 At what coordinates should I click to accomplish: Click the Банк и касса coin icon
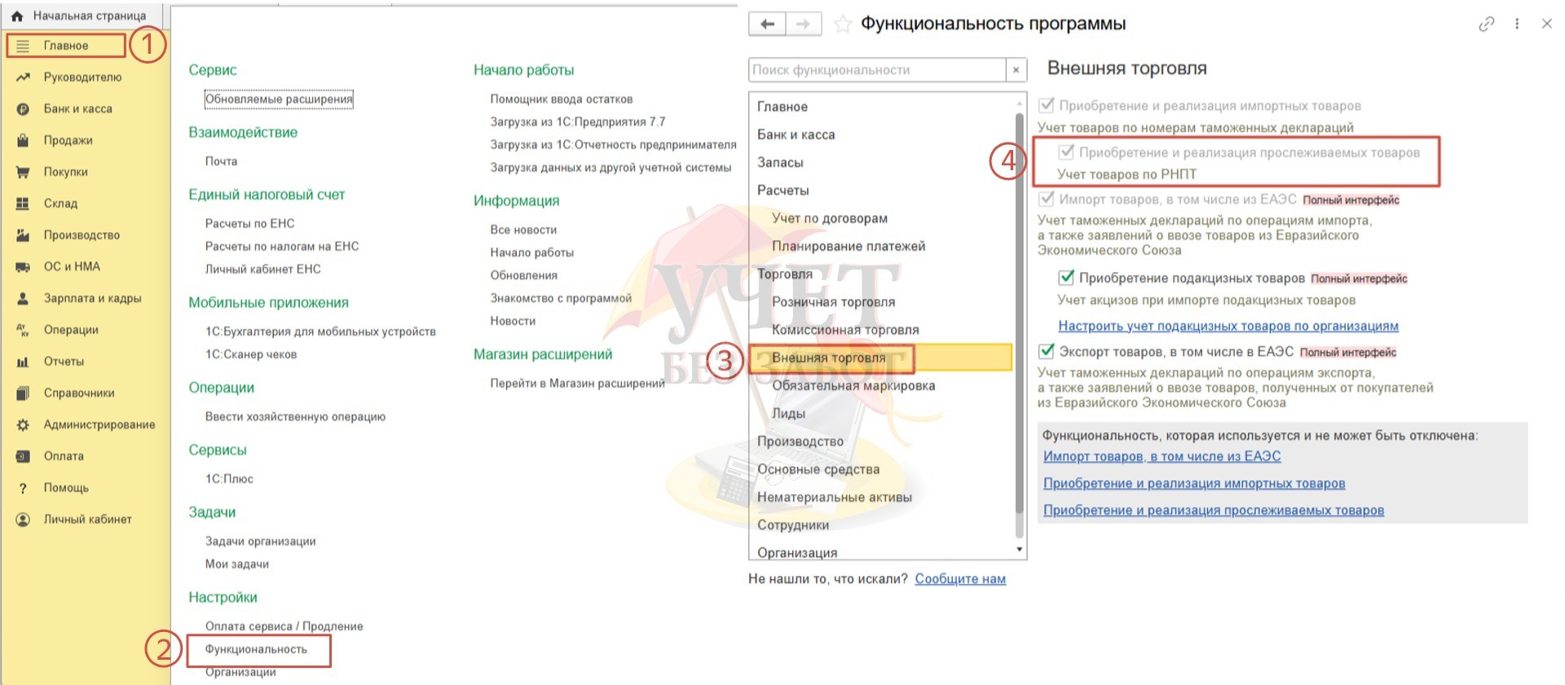coord(23,109)
